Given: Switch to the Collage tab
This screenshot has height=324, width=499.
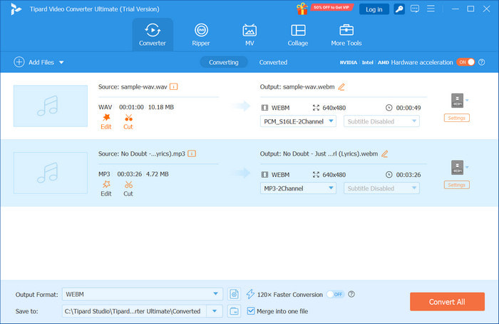Looking at the screenshot, I should 298,35.
